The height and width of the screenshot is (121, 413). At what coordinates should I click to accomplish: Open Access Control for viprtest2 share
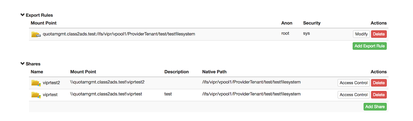(353, 83)
